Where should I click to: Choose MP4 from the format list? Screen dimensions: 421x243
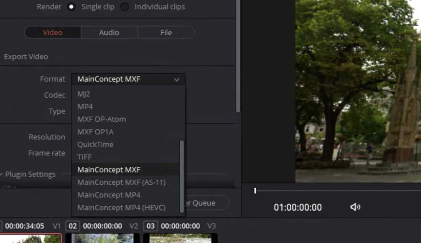[x=126, y=106]
